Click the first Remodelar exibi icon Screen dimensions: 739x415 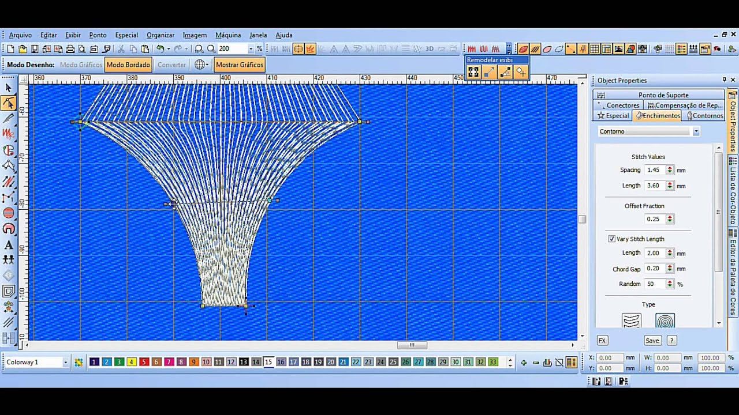point(473,72)
